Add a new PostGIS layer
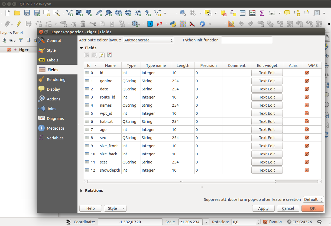Screen dimensions: 331x226 88,13
